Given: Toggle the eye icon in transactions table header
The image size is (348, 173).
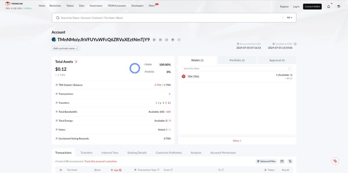Looking at the screenshot, I should pyautogui.click(x=61, y=170).
